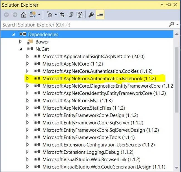Image resolution: width=181 pixels, height=172 pixels.
Task: Select the Dependencies tree item
Action: click(x=43, y=35)
